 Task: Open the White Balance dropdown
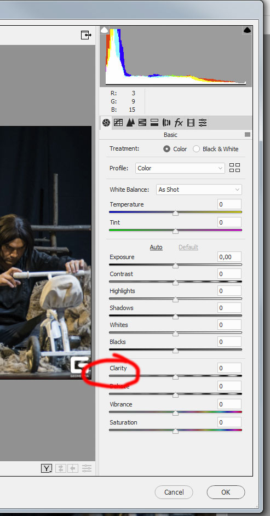coord(199,190)
